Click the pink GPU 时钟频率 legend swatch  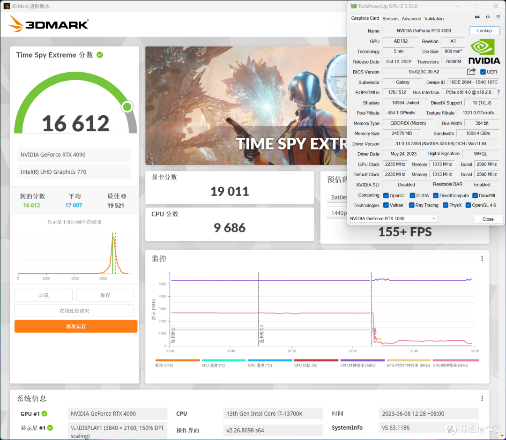coord(456,360)
